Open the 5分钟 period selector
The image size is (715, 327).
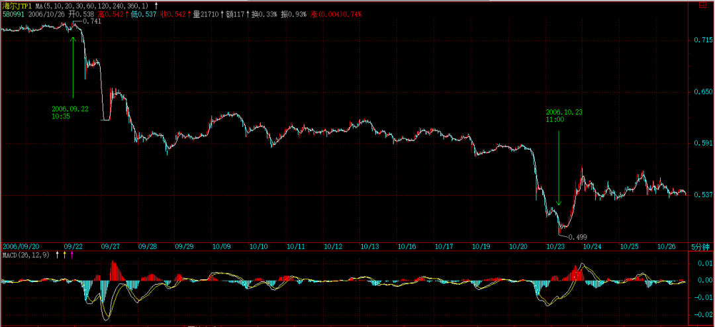click(701, 246)
